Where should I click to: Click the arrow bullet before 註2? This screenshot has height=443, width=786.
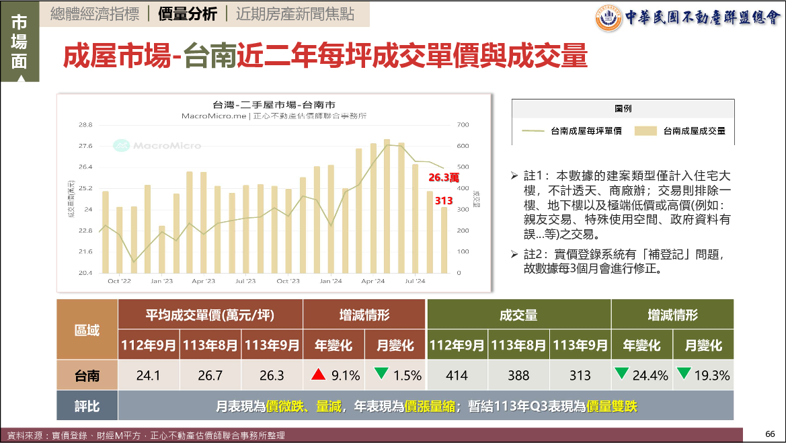pyautogui.click(x=514, y=255)
